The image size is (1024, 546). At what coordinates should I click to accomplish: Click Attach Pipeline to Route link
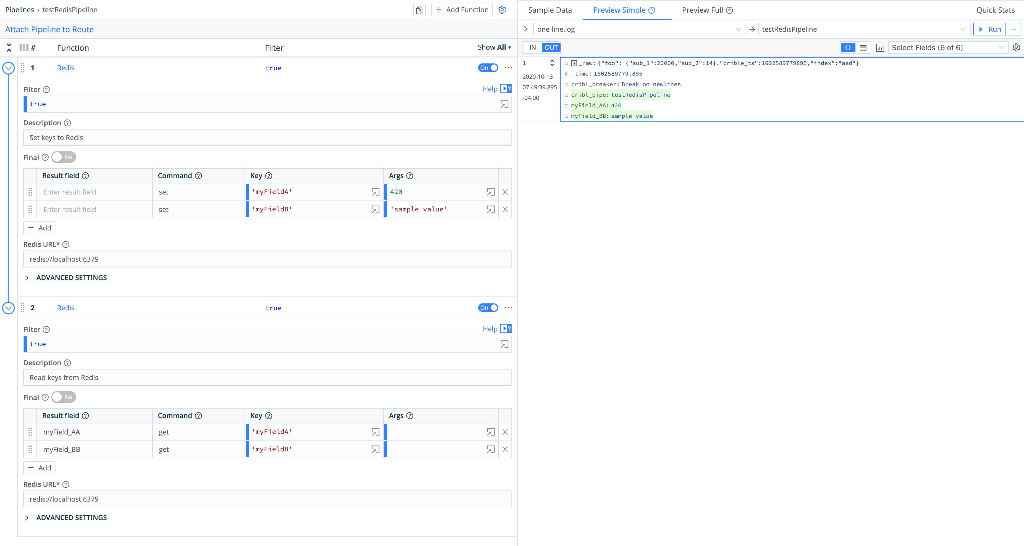pos(49,29)
